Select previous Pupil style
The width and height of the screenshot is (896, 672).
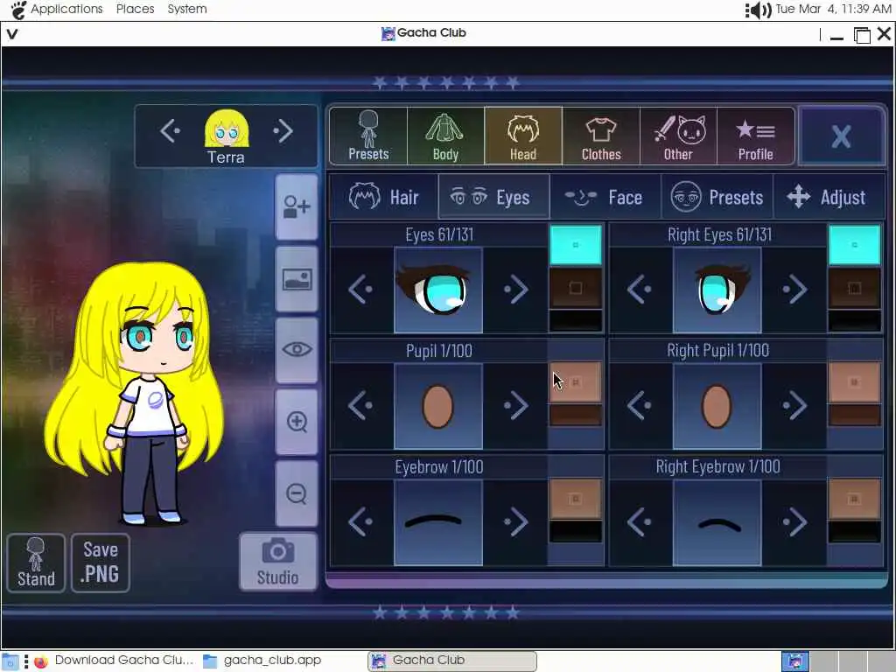360,406
